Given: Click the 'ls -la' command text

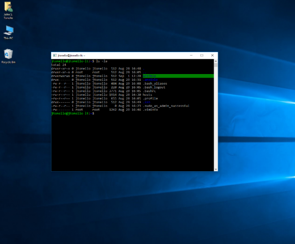Looking at the screenshot, I should [101, 61].
